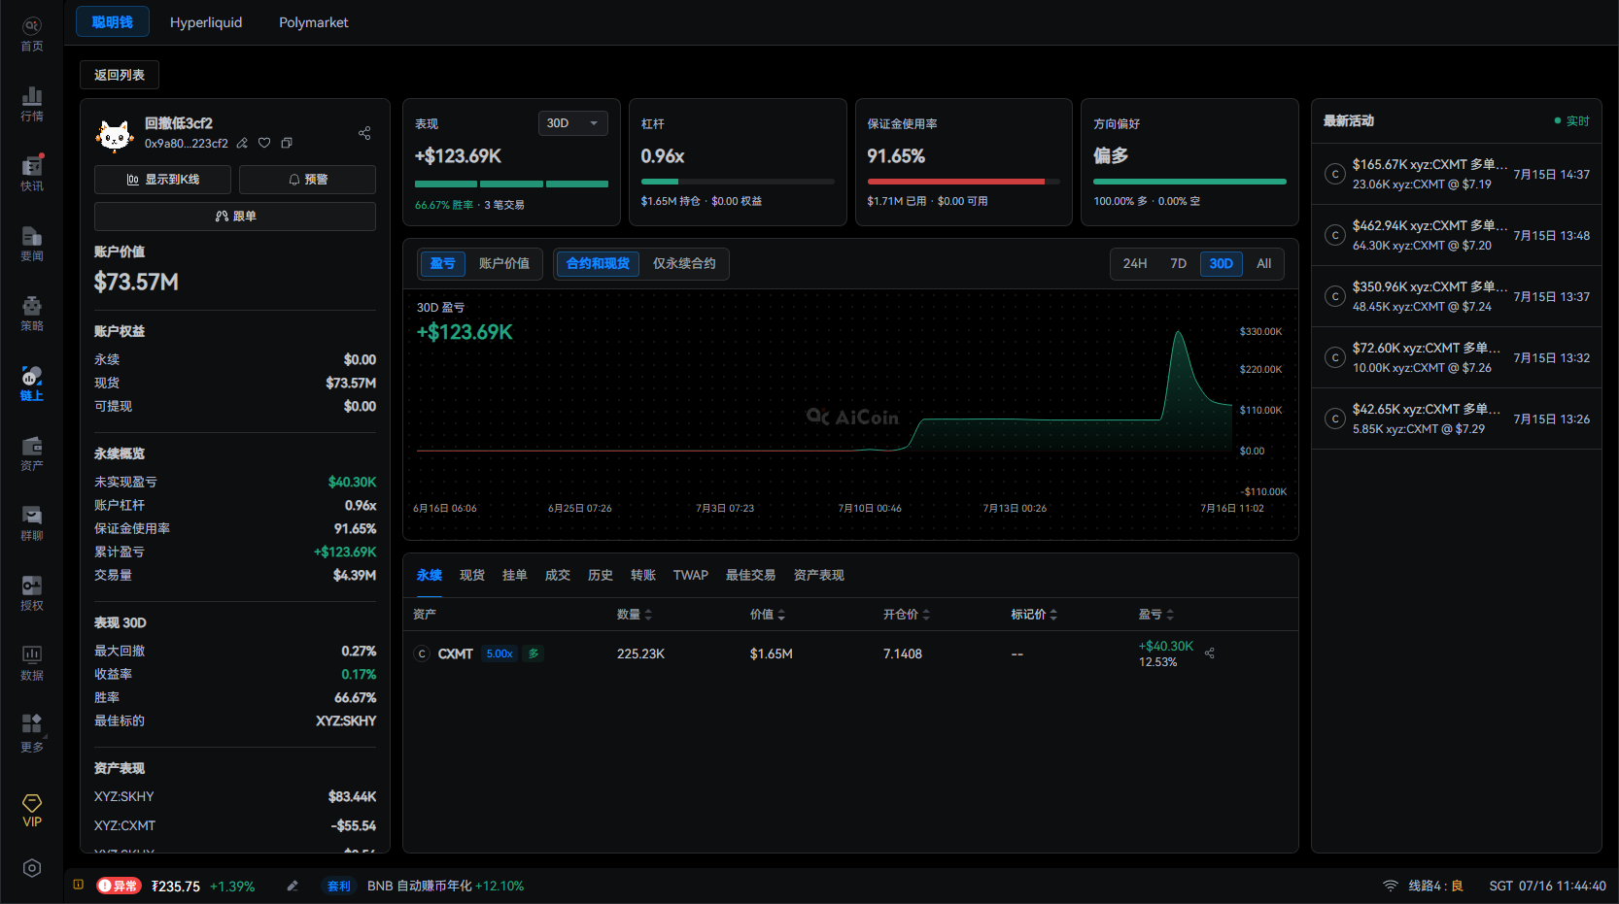This screenshot has height=904, width=1619.
Task: Open the 永续 positions tab
Action: 430,576
